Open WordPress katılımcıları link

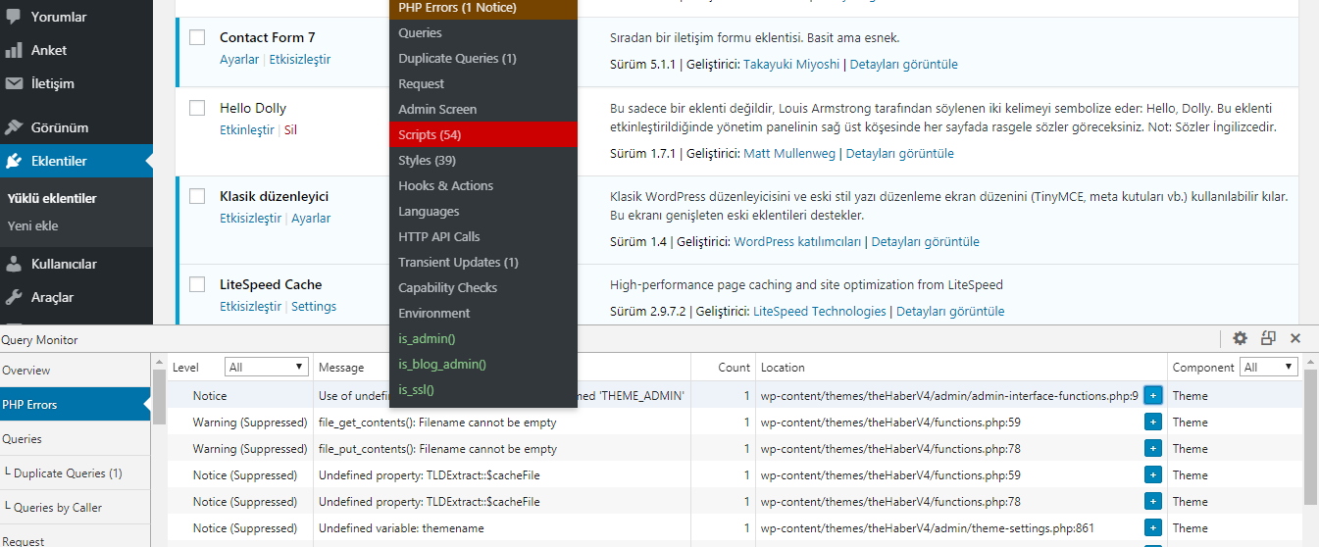798,242
